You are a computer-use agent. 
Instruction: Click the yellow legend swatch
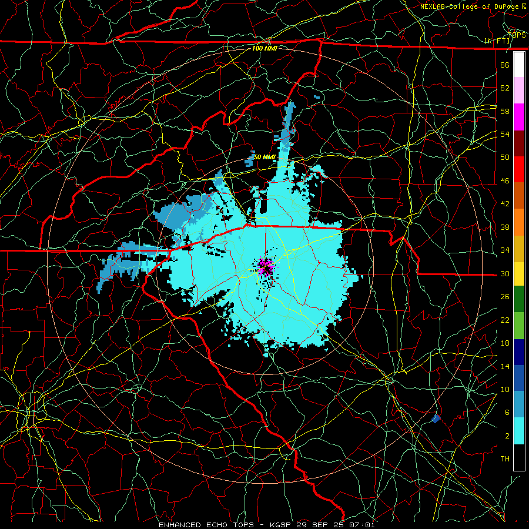click(519, 273)
